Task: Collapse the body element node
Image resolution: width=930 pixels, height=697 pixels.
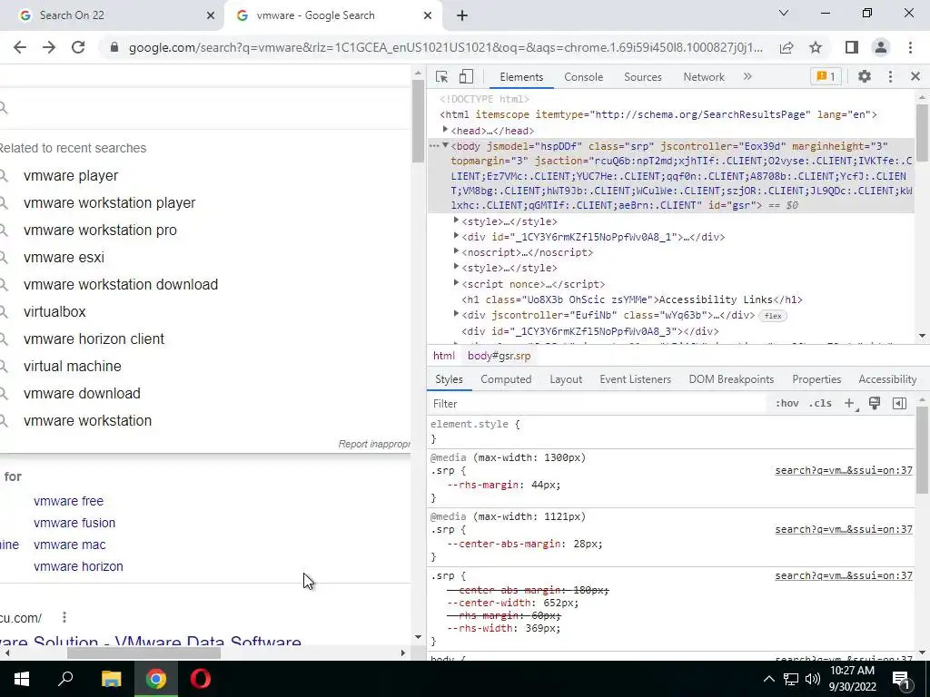Action: click(x=445, y=146)
